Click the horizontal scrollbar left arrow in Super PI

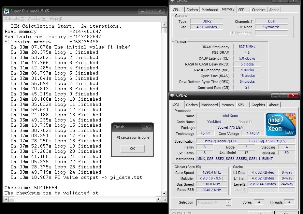(6, 199)
